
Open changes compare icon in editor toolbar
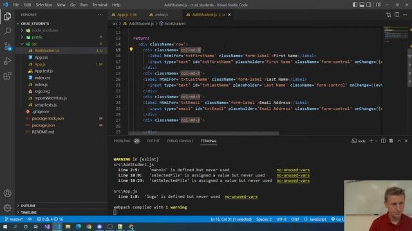389,15
